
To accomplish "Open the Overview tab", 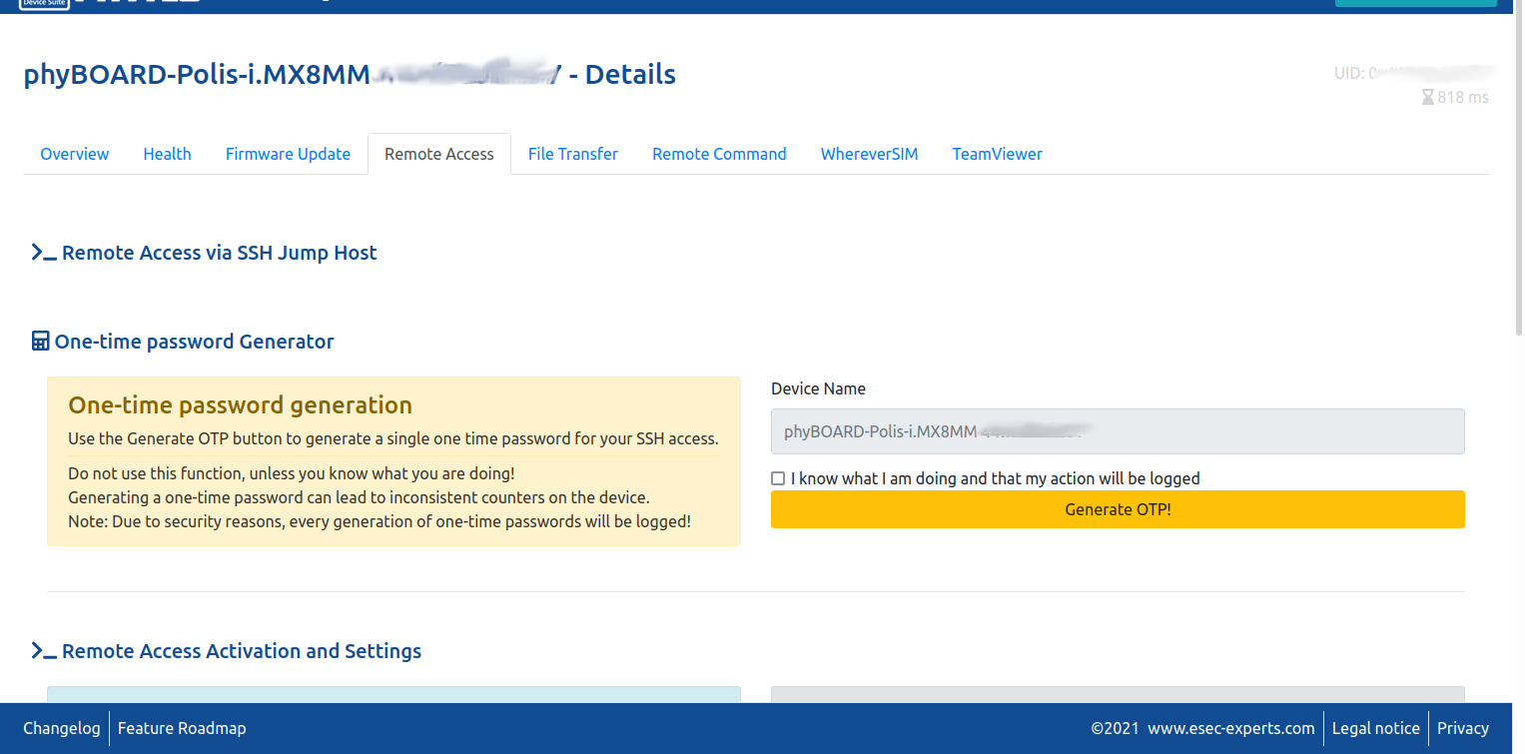I will coord(75,154).
